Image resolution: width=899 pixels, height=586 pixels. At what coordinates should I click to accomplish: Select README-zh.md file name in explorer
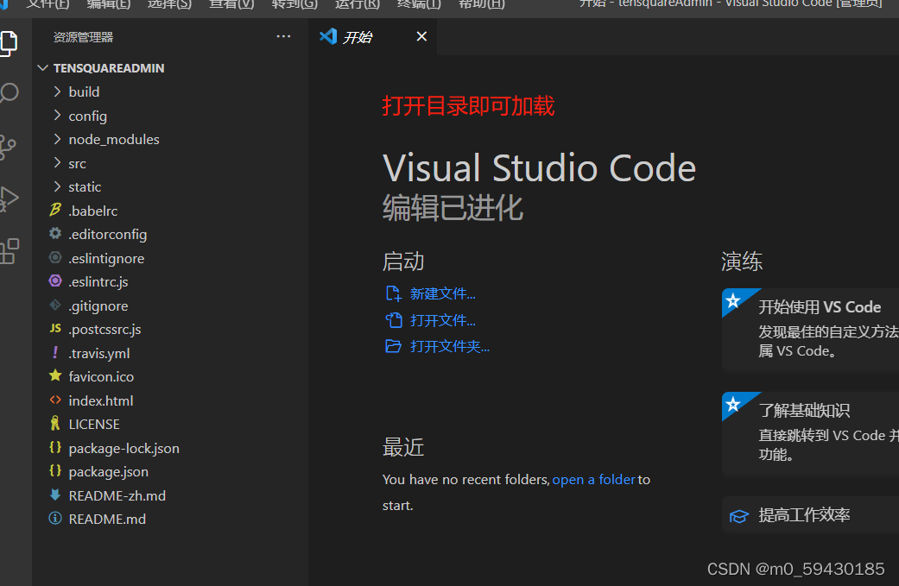tap(117, 495)
